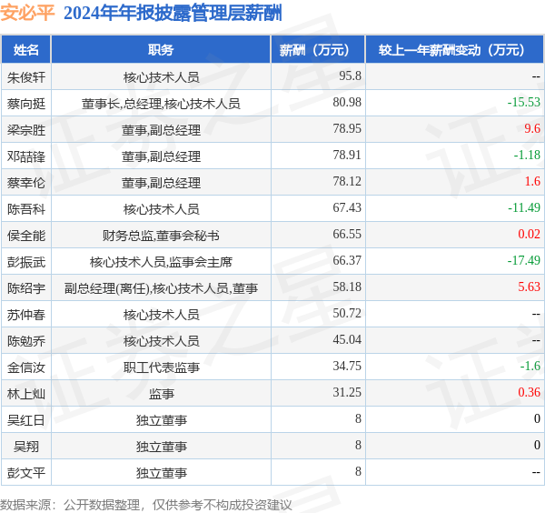
Task: Click the 监事 position of 林上灿
Action: click(x=161, y=394)
